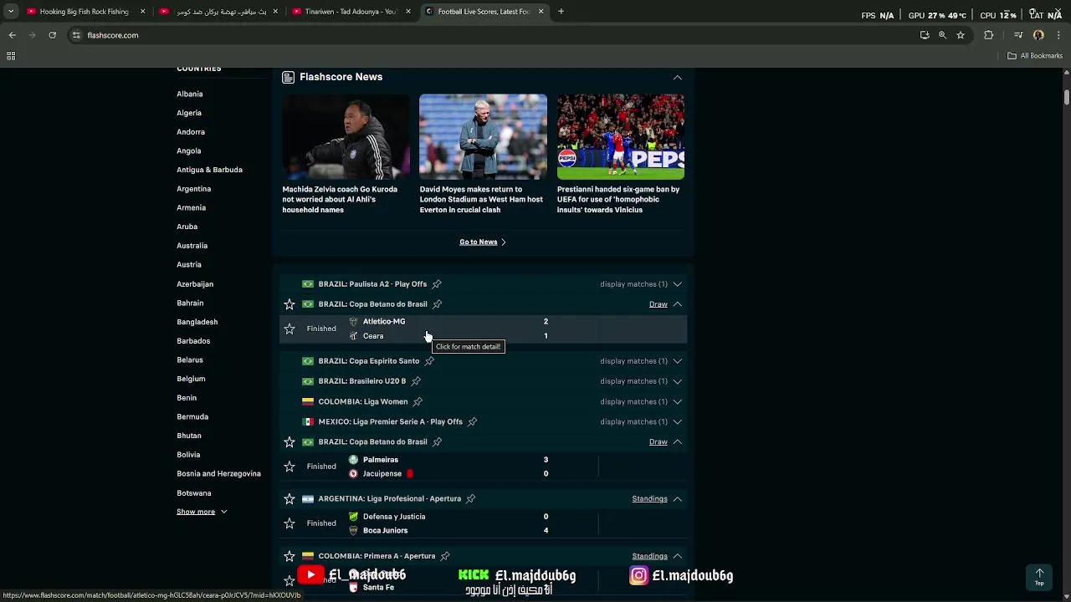Image resolution: width=1071 pixels, height=602 pixels.
Task: Open Prestianni six-game ban headline
Action: (618, 200)
